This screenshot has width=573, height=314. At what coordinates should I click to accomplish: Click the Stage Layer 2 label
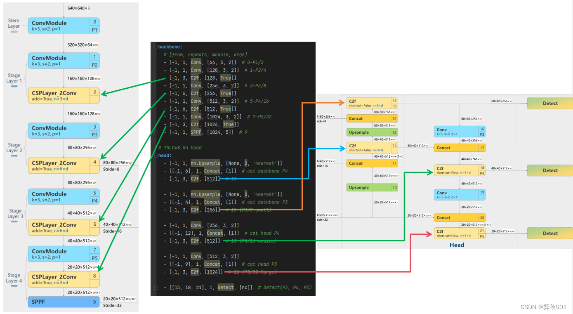(x=14, y=148)
